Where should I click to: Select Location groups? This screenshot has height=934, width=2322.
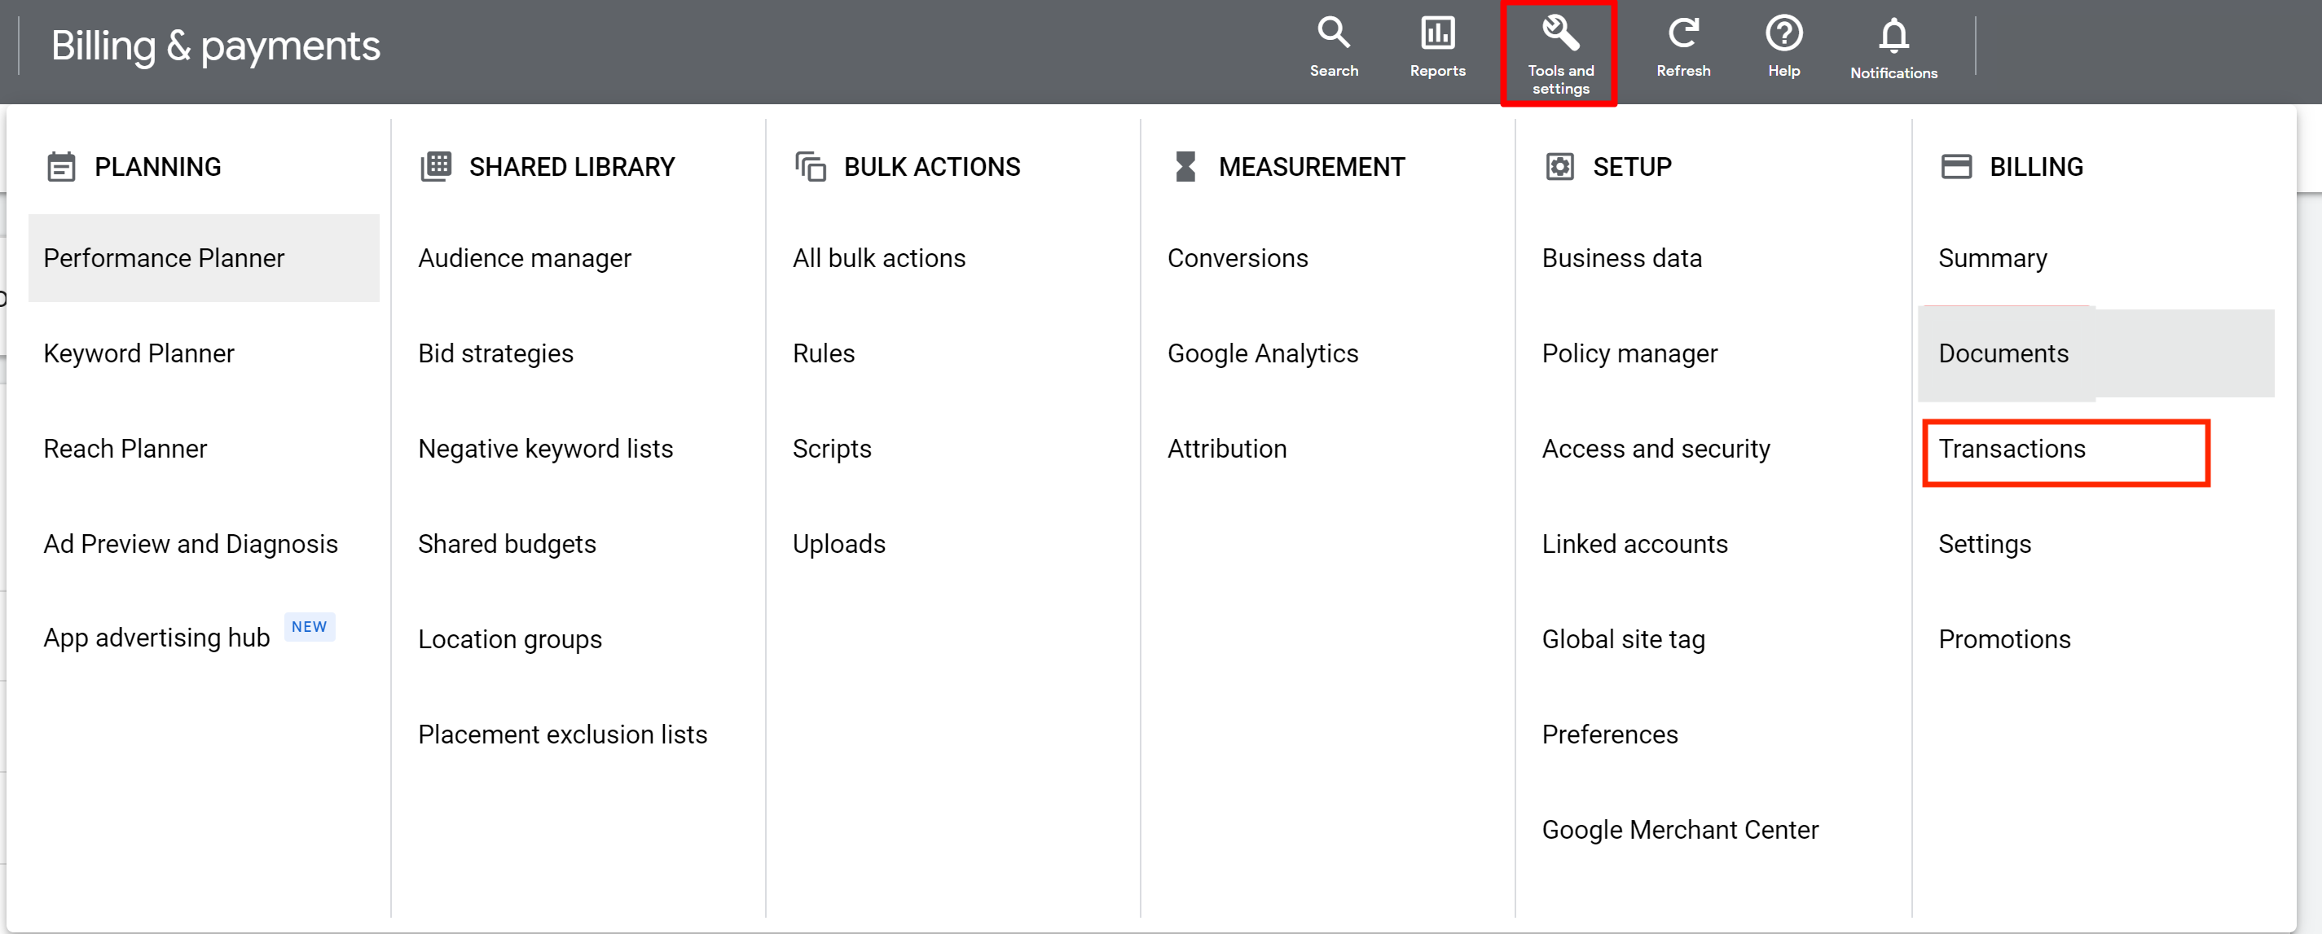tap(510, 639)
